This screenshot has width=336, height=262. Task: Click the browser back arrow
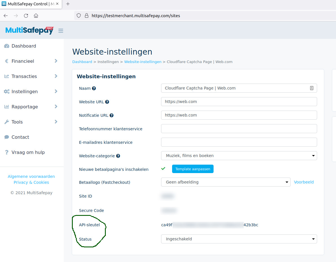tap(6, 15)
